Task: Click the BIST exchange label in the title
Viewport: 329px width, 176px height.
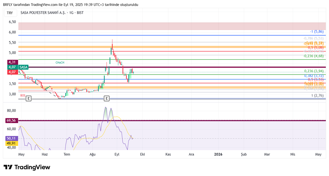Action: click(x=80, y=13)
